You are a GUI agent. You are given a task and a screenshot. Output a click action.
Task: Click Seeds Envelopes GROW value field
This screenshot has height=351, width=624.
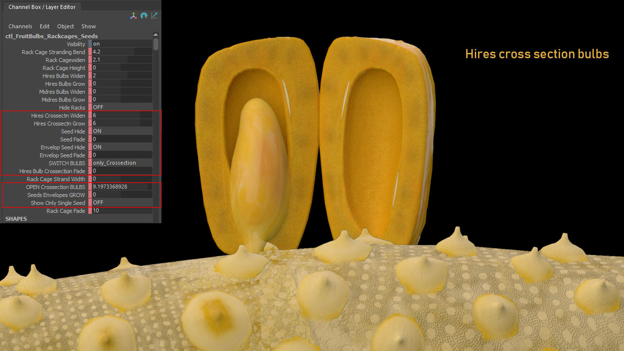click(x=122, y=195)
